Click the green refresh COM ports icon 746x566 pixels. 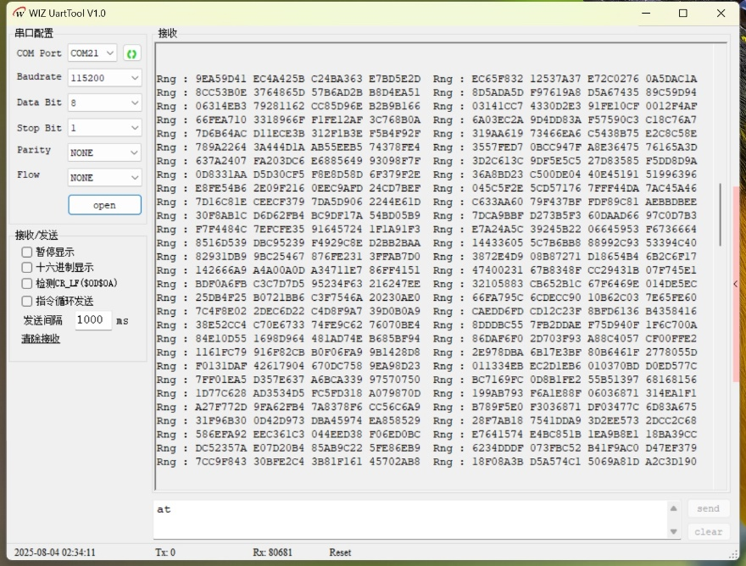click(131, 53)
